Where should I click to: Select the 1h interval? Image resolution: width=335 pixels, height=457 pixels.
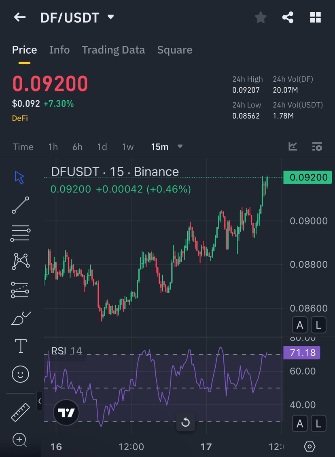[53, 147]
